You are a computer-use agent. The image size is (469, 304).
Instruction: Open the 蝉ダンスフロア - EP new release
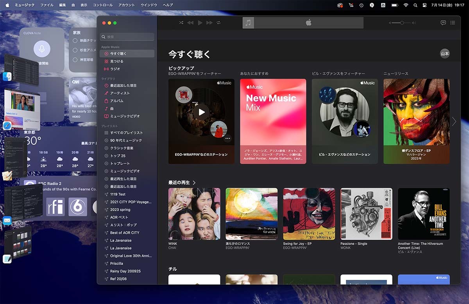[416, 121]
